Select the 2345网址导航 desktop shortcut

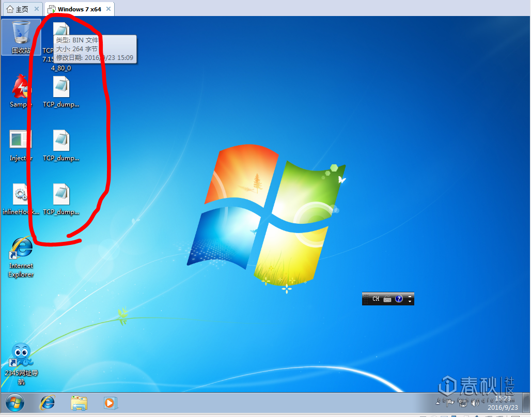(x=21, y=364)
